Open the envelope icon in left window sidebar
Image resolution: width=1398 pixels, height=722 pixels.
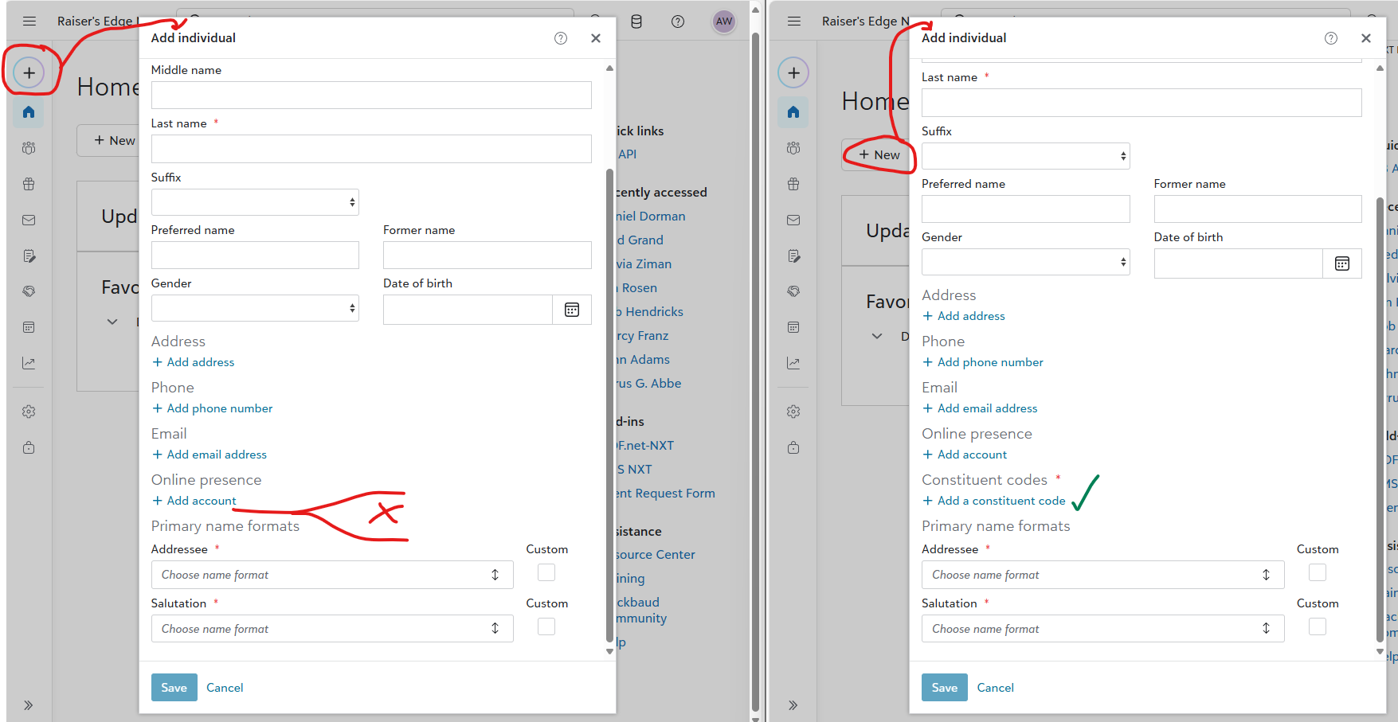29,220
